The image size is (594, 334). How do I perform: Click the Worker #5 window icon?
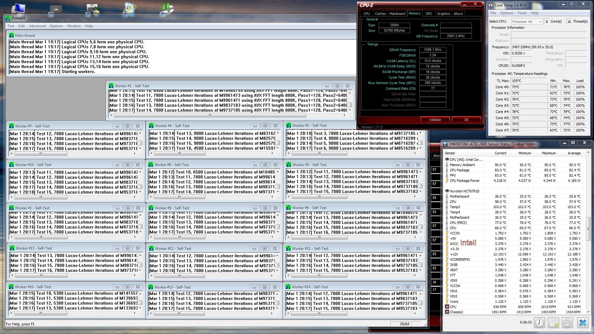tap(288, 165)
